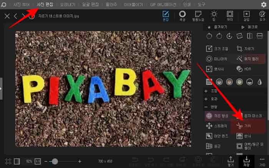Select the water droplet filter icon

click(260, 82)
